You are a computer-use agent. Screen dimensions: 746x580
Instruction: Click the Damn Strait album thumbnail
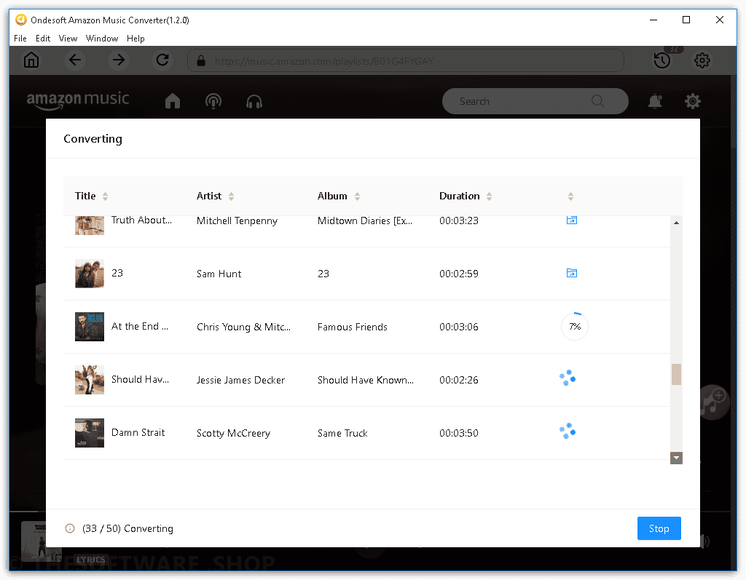[90, 432]
